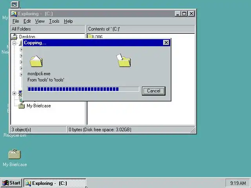Maximize the Exploring window
The height and width of the screenshot is (188, 251).
184,14
